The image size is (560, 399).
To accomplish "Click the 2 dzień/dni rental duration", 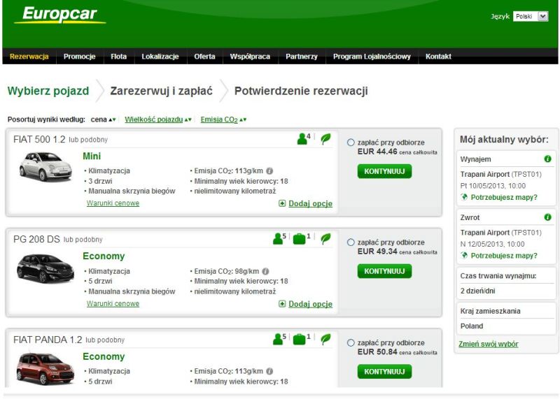I will point(477,291).
